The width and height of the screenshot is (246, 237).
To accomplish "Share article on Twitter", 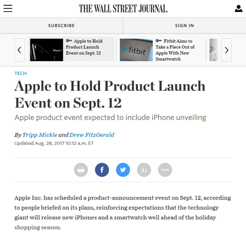I will point(123,170).
